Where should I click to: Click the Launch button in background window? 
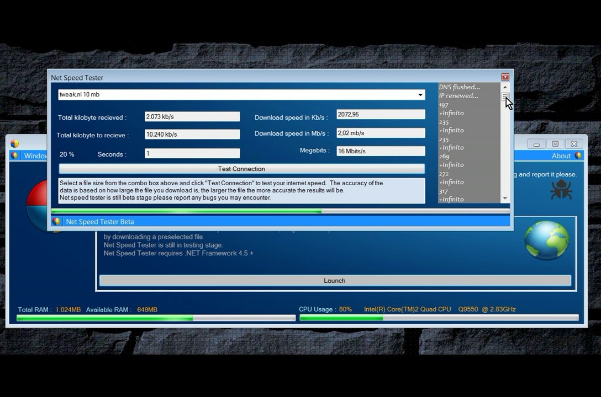pos(335,280)
